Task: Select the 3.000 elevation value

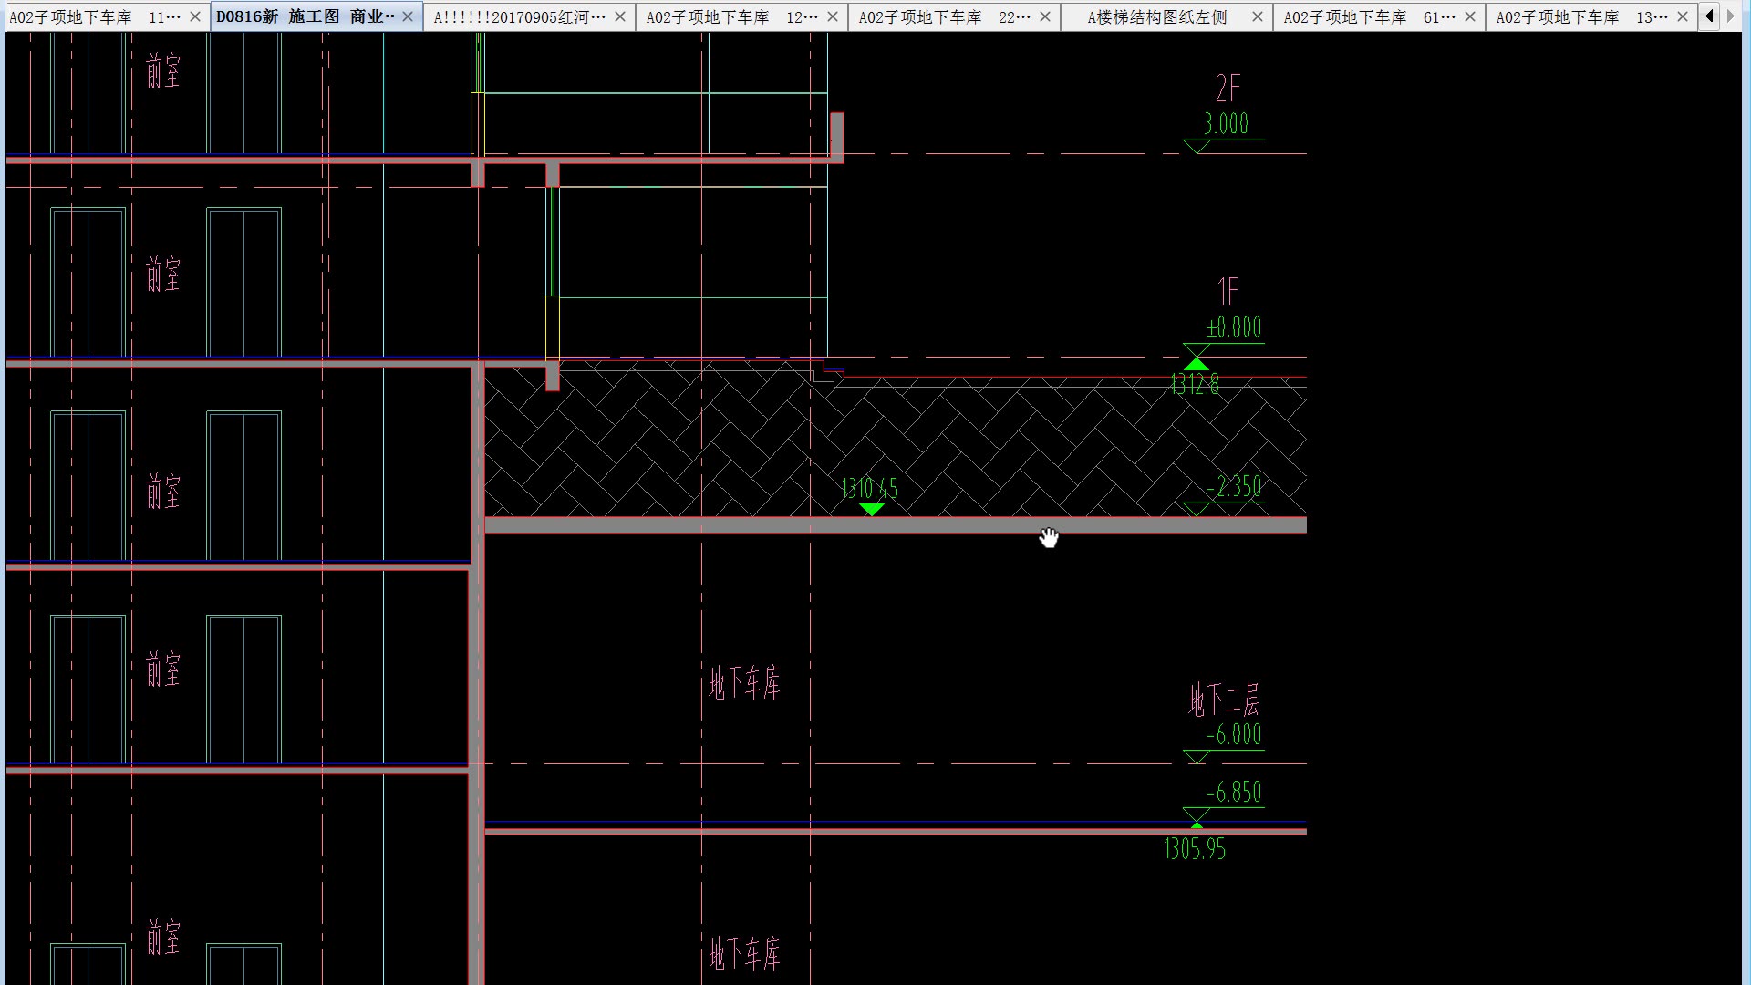Action: point(1226,124)
